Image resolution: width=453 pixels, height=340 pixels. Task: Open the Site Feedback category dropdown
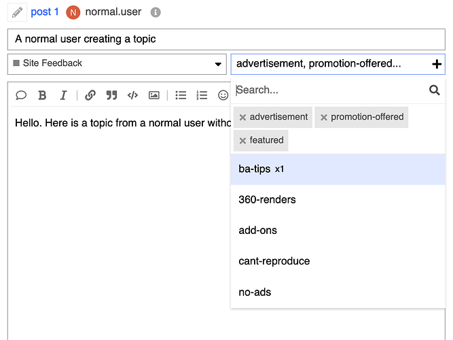[x=117, y=64]
